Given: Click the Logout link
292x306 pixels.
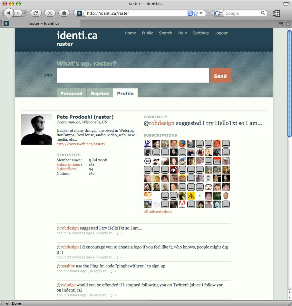Looking at the screenshot, I should (x=221, y=33).
